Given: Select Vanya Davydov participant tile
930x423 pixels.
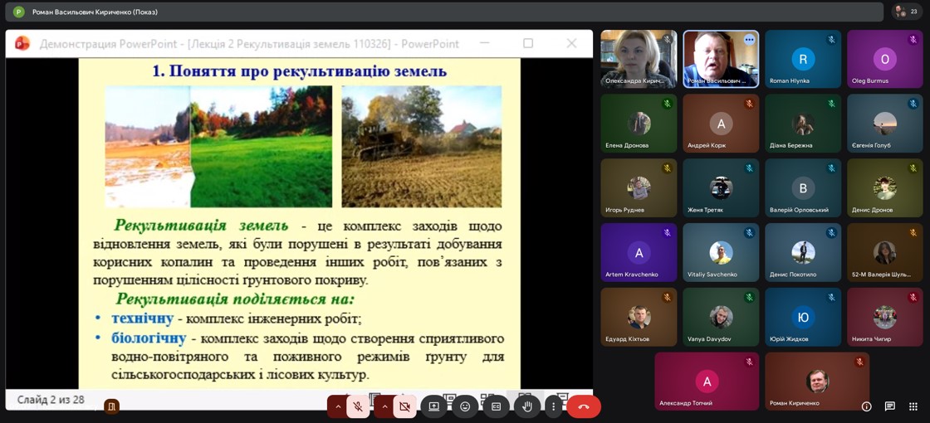Looking at the screenshot, I should (721, 317).
